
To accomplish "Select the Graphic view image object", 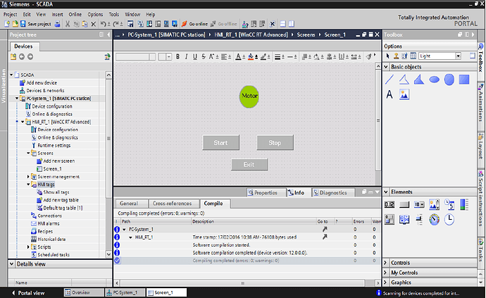I will [x=404, y=94].
